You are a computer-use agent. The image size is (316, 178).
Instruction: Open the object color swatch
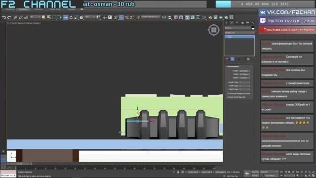pos(253,28)
